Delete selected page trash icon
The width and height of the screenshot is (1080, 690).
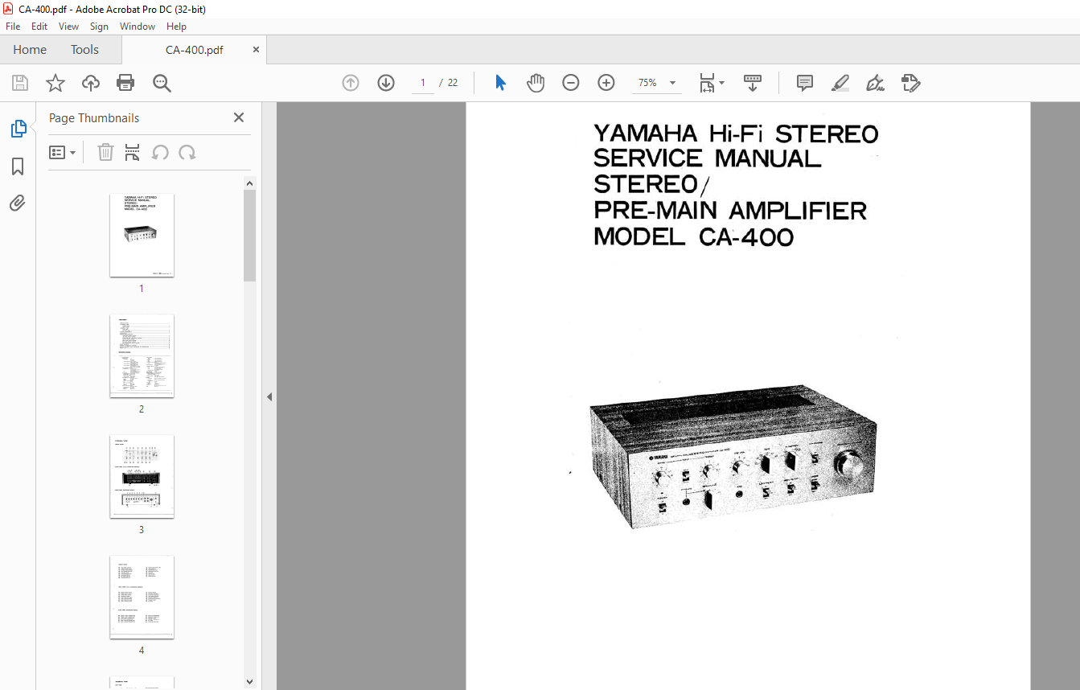click(105, 153)
